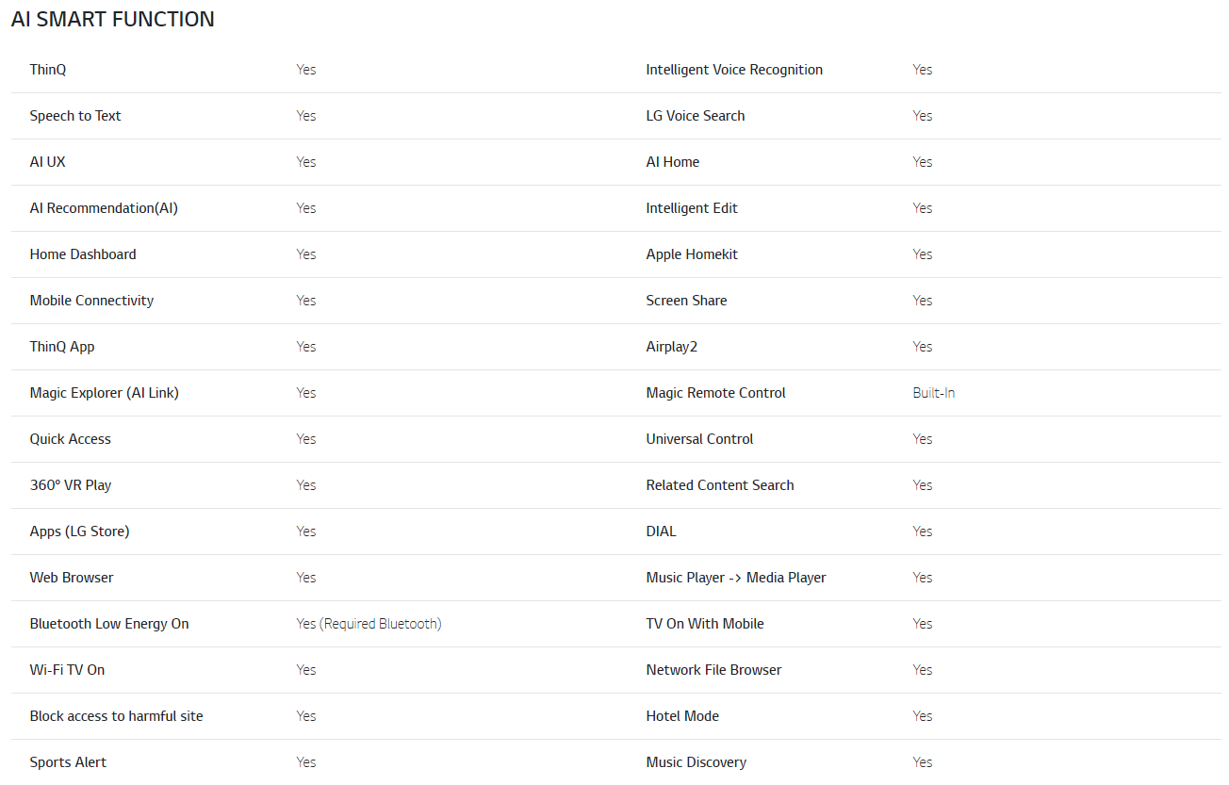Click the Apple Homekit label
Viewport: 1229px width, 785px height.
(692, 254)
